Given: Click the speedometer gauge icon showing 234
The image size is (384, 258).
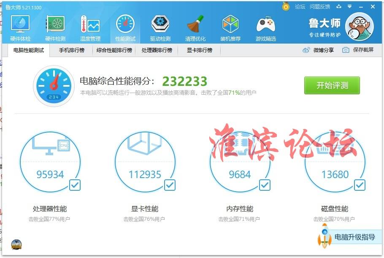Looking at the screenshot, I should click(x=54, y=86).
